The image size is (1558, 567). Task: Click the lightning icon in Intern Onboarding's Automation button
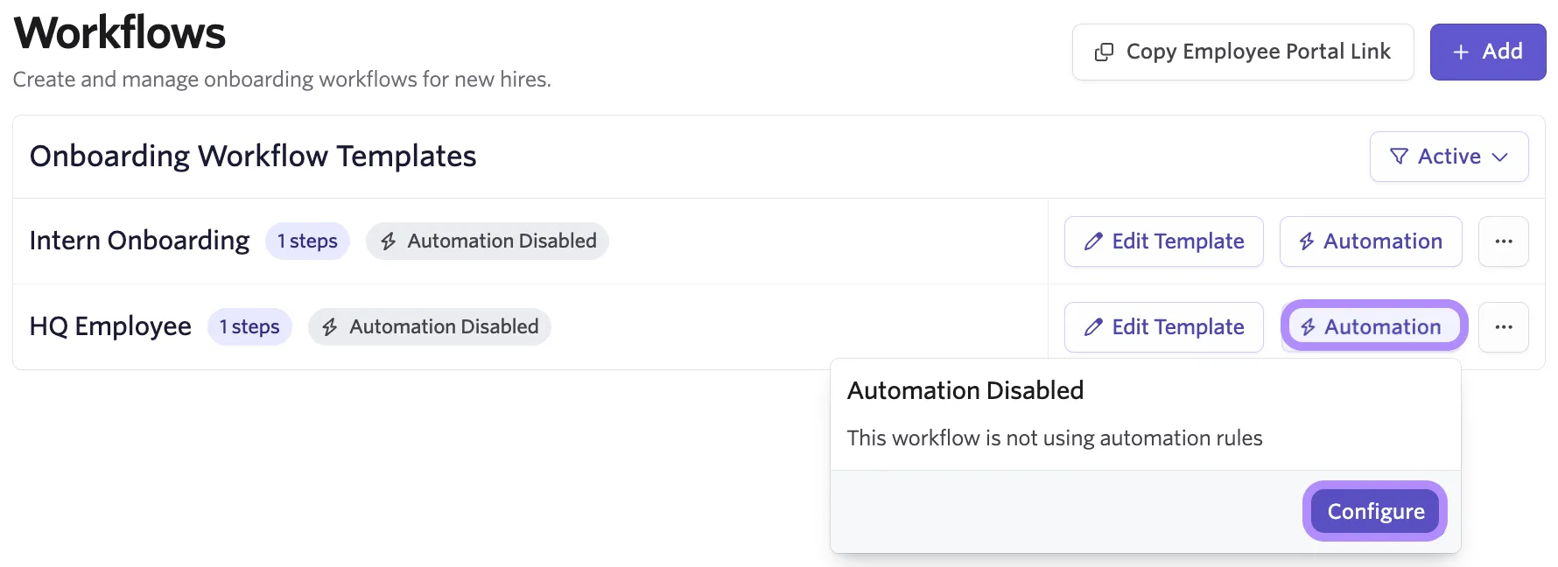[x=1306, y=241]
